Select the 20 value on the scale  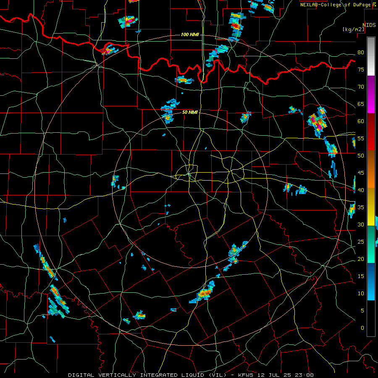[361, 259]
